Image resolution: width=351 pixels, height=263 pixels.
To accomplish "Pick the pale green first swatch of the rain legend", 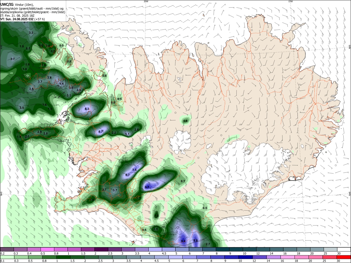I will 7,257.
